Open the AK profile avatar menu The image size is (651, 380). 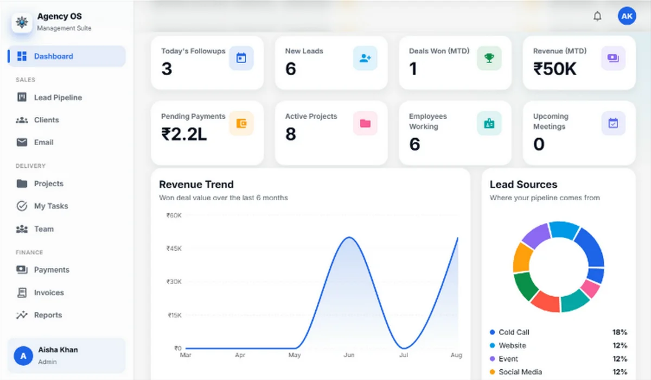627,16
